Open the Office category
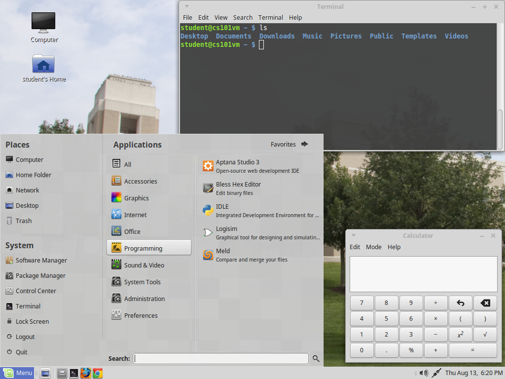505x379 pixels. point(149,231)
